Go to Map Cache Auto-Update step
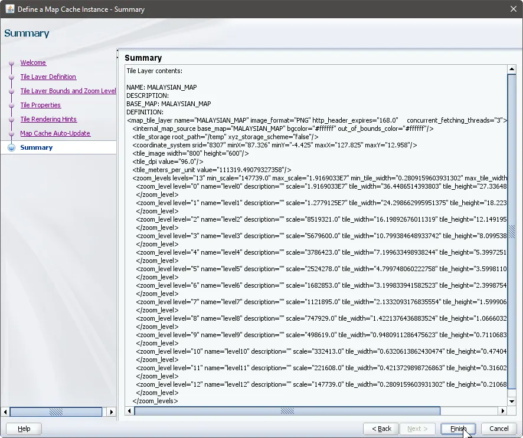Screen dimensions: 523x438 [55, 133]
